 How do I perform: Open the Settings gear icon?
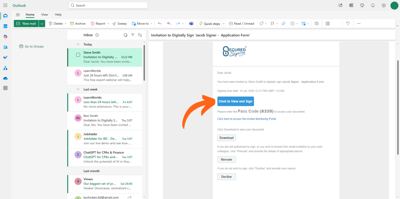pos(384,5)
